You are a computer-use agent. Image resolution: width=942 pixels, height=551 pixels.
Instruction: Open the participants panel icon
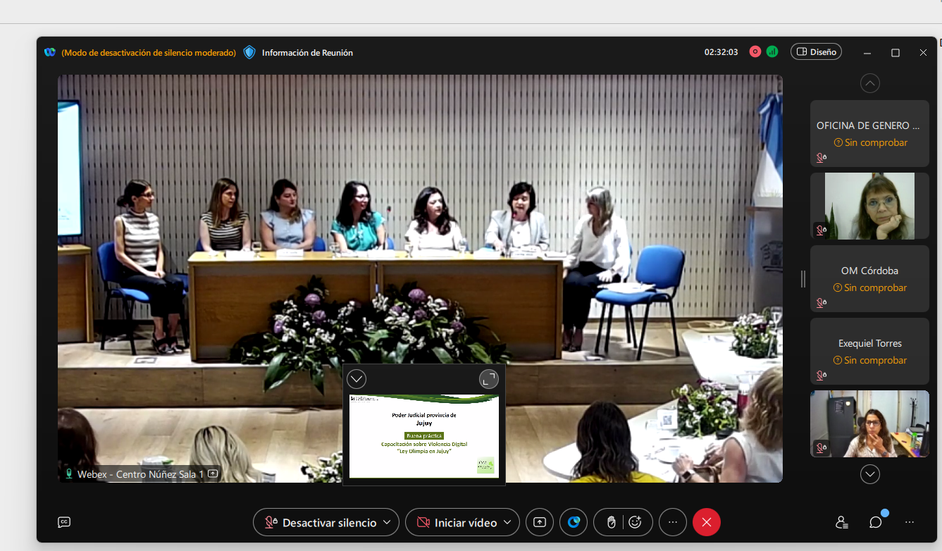pyautogui.click(x=841, y=522)
